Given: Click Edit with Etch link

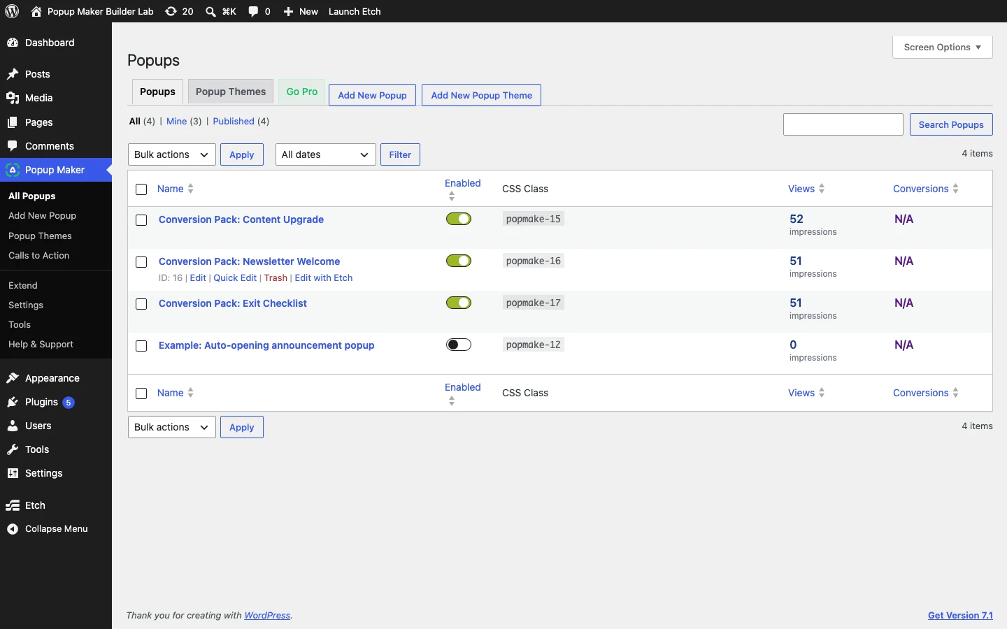Looking at the screenshot, I should 324,278.
